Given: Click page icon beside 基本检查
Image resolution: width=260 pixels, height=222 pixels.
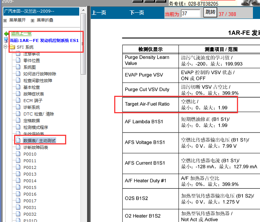Looking at the screenshot, I should pyautogui.click(x=18, y=87).
